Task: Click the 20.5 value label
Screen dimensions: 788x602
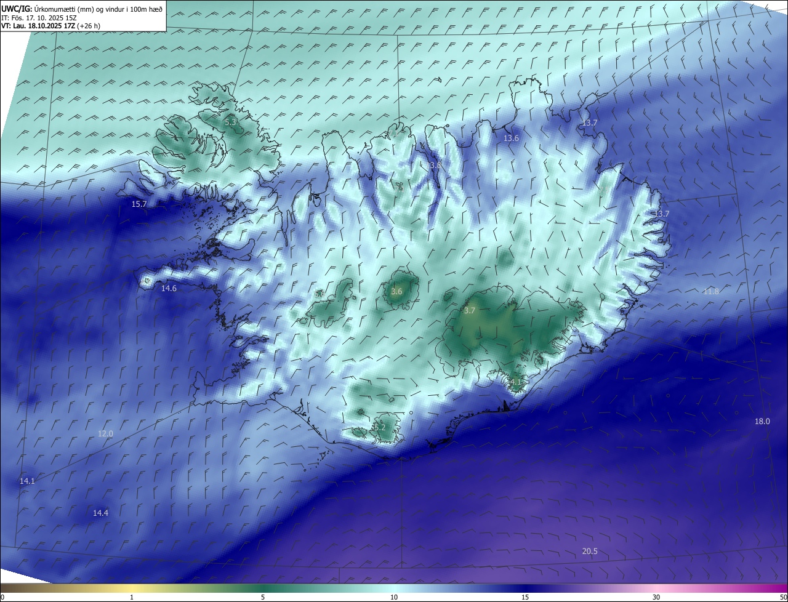Action: (x=590, y=551)
